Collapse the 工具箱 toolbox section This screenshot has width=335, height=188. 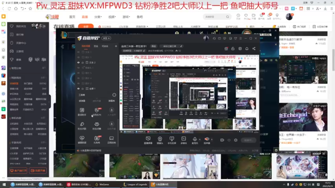click(114, 95)
